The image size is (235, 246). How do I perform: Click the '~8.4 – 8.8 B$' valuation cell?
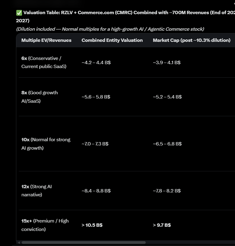tap(96, 191)
